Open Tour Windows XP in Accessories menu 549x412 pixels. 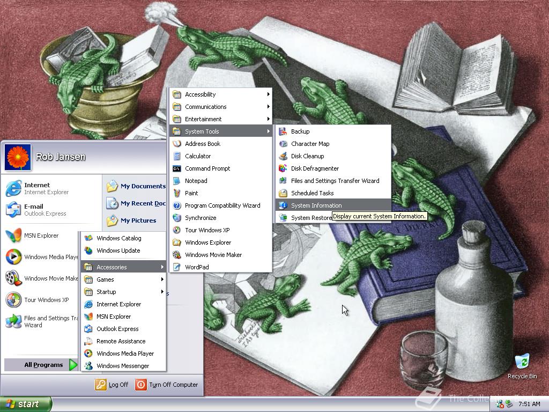[220, 230]
